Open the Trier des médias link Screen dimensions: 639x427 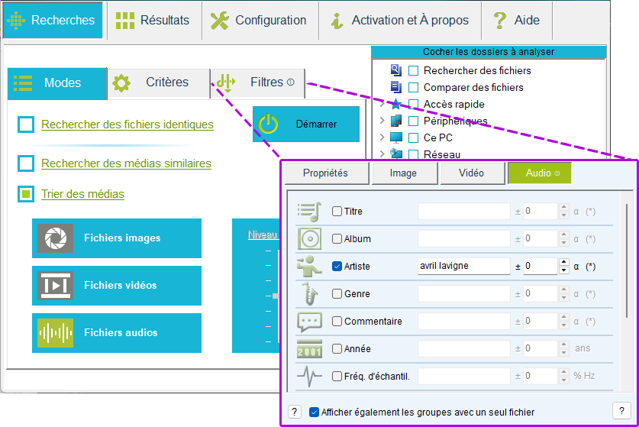pos(82,194)
